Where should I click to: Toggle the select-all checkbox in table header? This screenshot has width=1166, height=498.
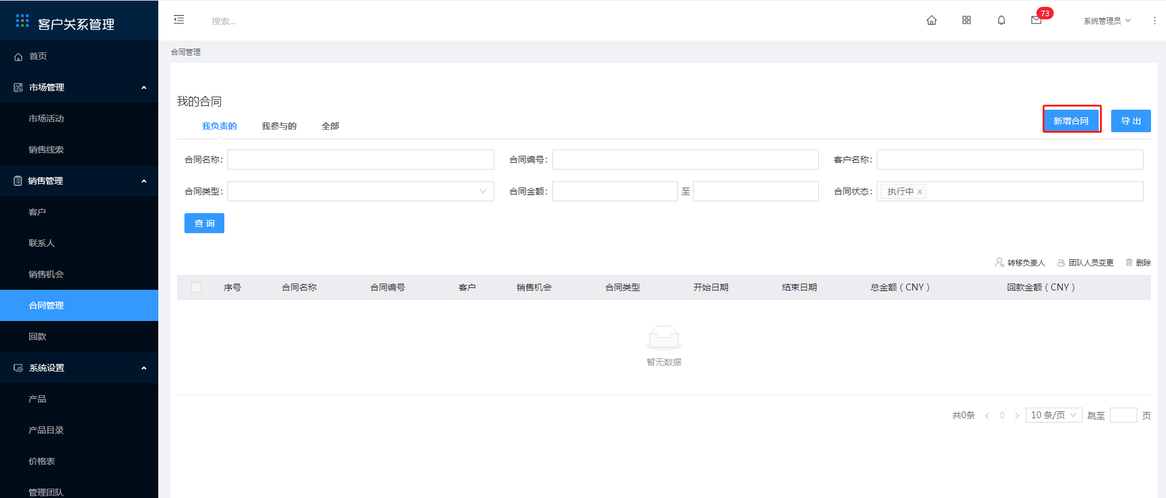tap(196, 287)
